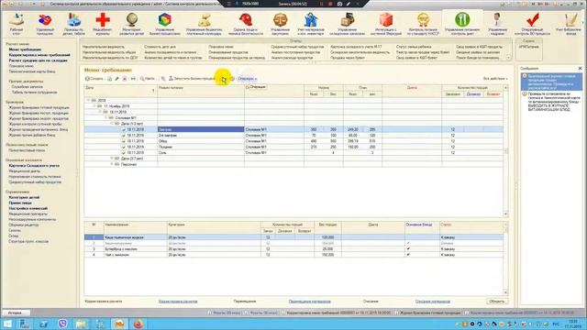Expand the Персонал group
587x330 pixels.
coord(112,164)
